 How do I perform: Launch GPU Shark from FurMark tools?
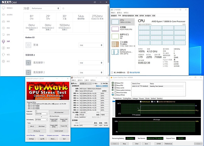42,126
